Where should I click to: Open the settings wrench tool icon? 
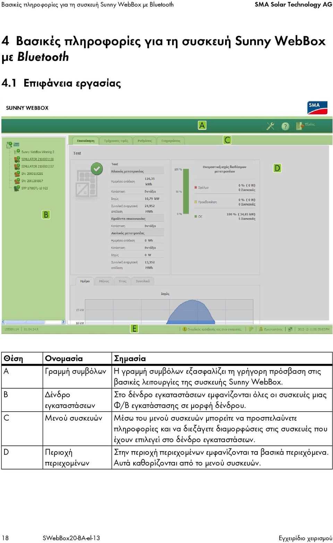(x=271, y=126)
